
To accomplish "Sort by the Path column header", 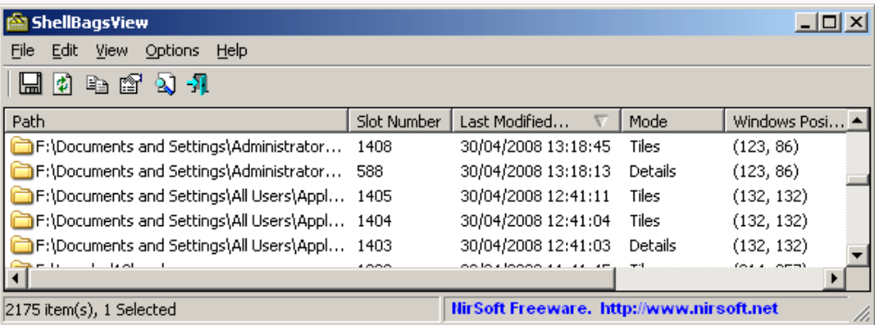I will click(177, 121).
